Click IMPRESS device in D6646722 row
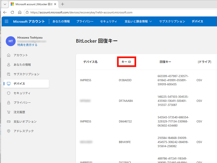217x163 pixels. (85, 121)
